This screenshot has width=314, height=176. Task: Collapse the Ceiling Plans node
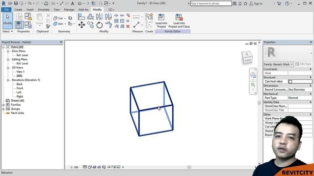click(x=8, y=60)
